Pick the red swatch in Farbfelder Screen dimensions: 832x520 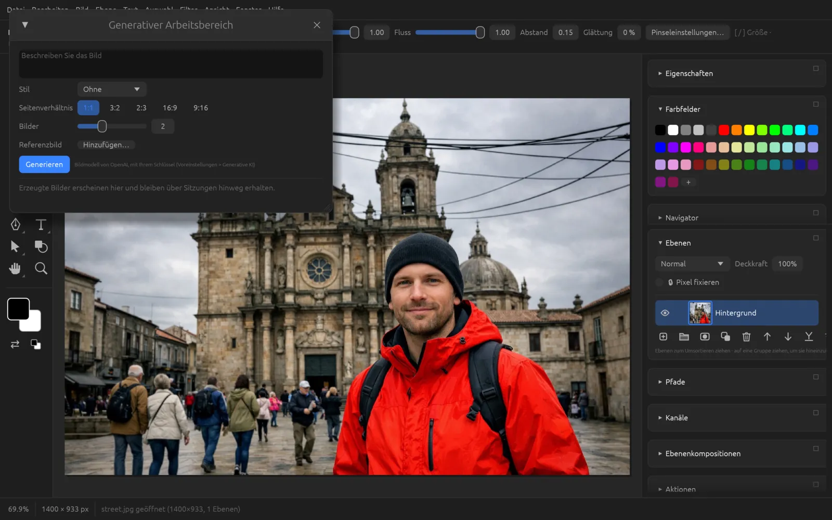[x=724, y=130]
